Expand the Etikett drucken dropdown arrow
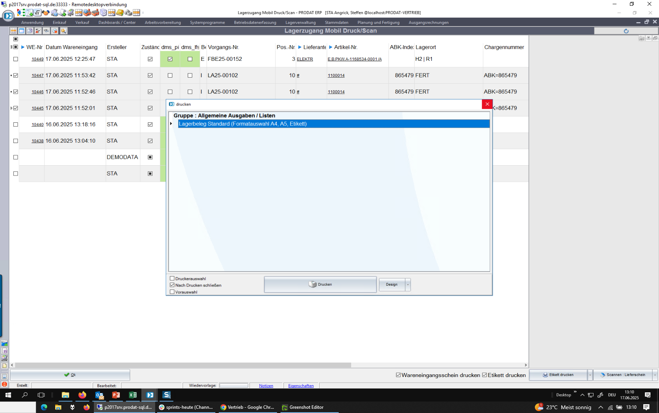659x413 pixels. click(x=590, y=375)
